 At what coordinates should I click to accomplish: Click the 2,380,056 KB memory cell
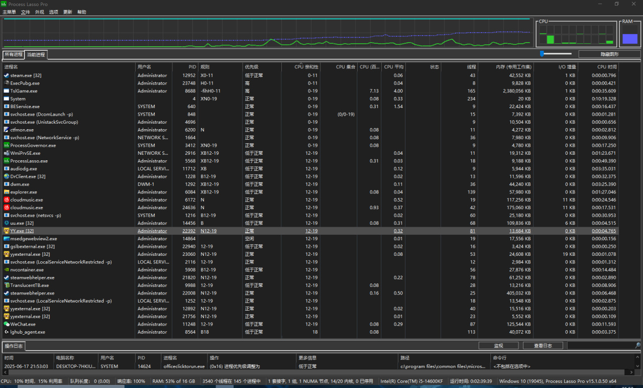click(505, 91)
